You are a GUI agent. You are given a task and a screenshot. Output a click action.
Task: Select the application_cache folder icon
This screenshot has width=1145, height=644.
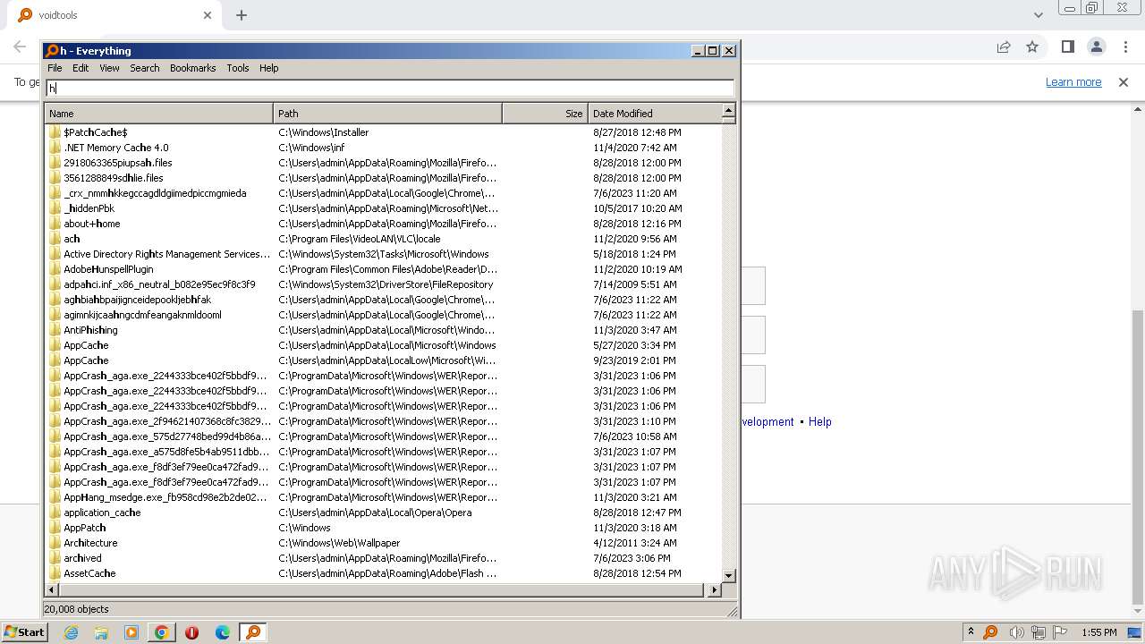point(55,513)
